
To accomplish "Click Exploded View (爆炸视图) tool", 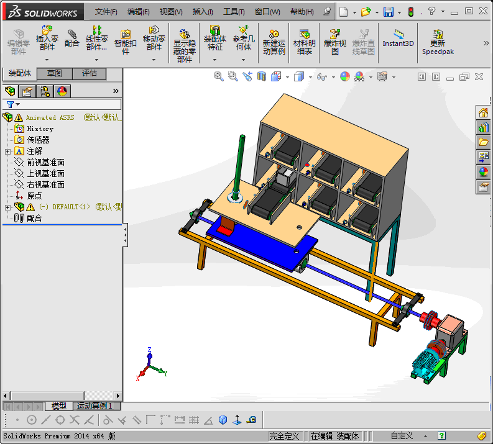I will (335, 42).
